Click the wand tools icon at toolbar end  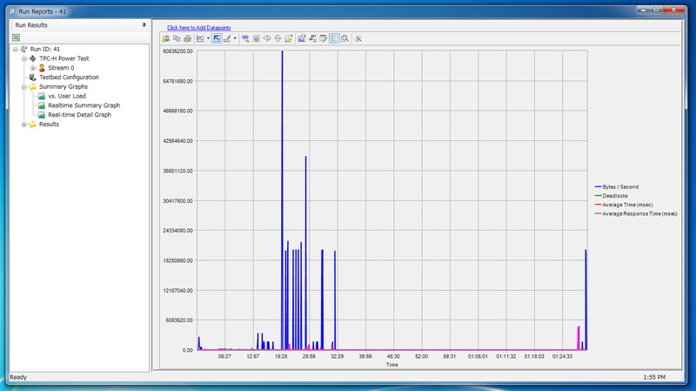[358, 38]
